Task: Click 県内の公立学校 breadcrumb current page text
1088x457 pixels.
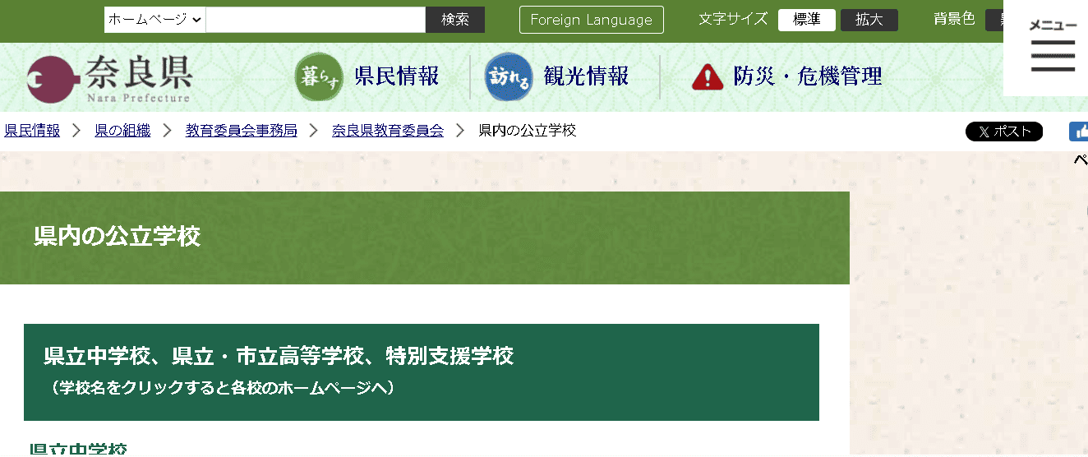Action: pos(528,131)
